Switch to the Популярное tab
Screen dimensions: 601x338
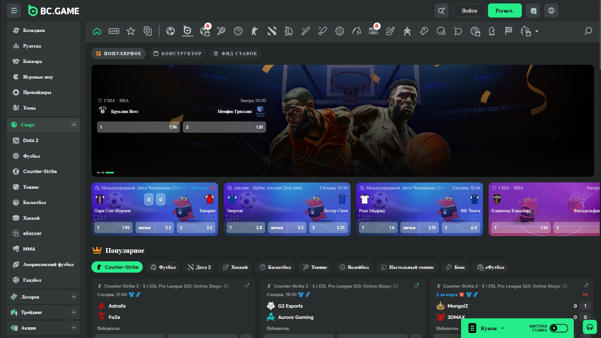click(x=119, y=54)
